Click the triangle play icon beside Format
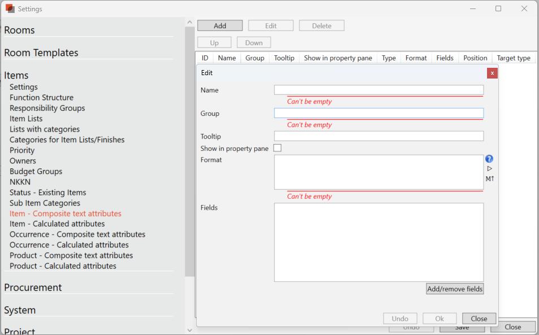This screenshot has height=335, width=539. (x=489, y=169)
